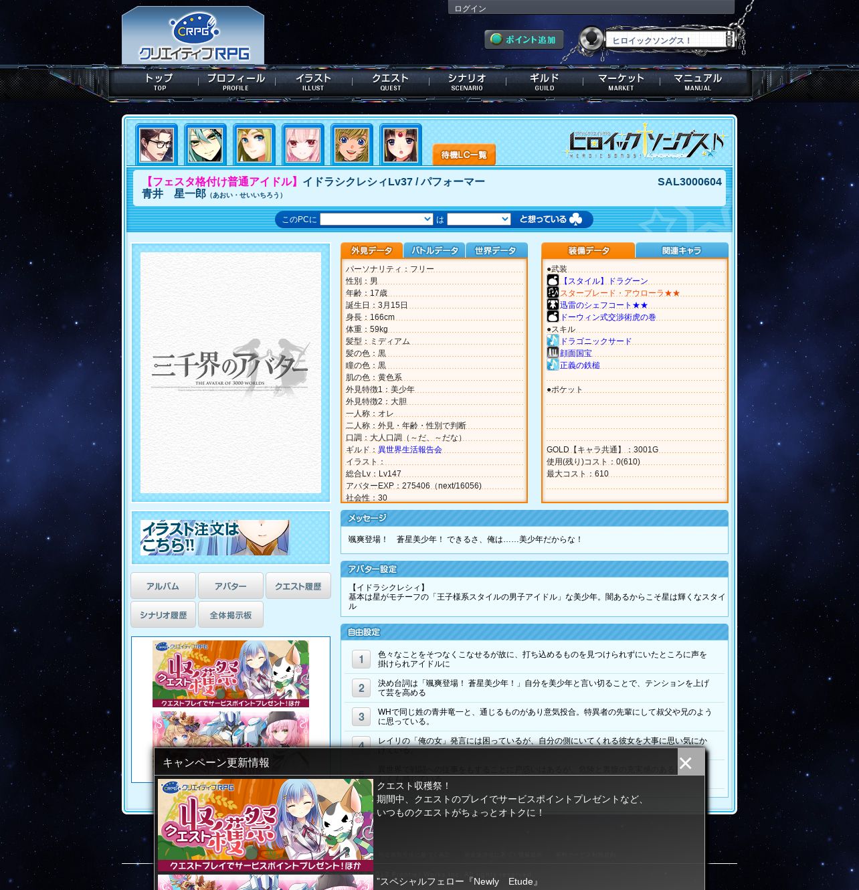Open the 顔面国宝 skill link
Viewport: 859px width, 890px height.
point(576,353)
